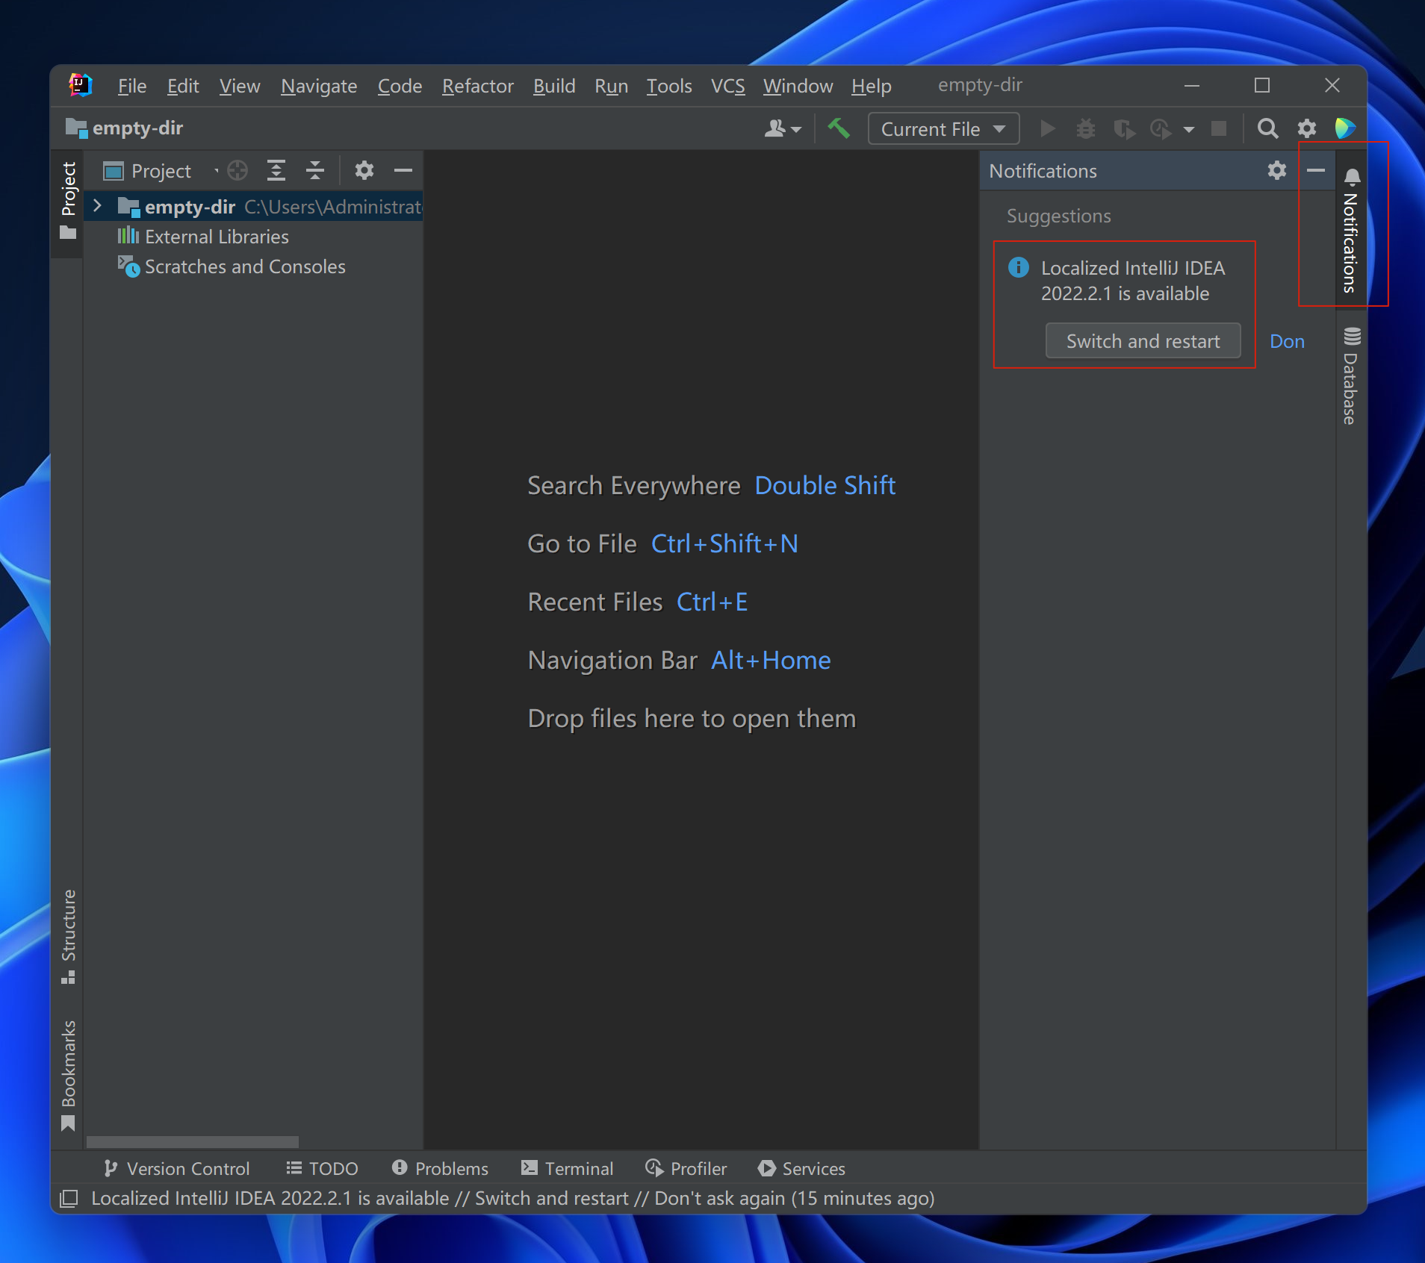
Task: Open the Version Control tool window
Action: coord(177,1168)
